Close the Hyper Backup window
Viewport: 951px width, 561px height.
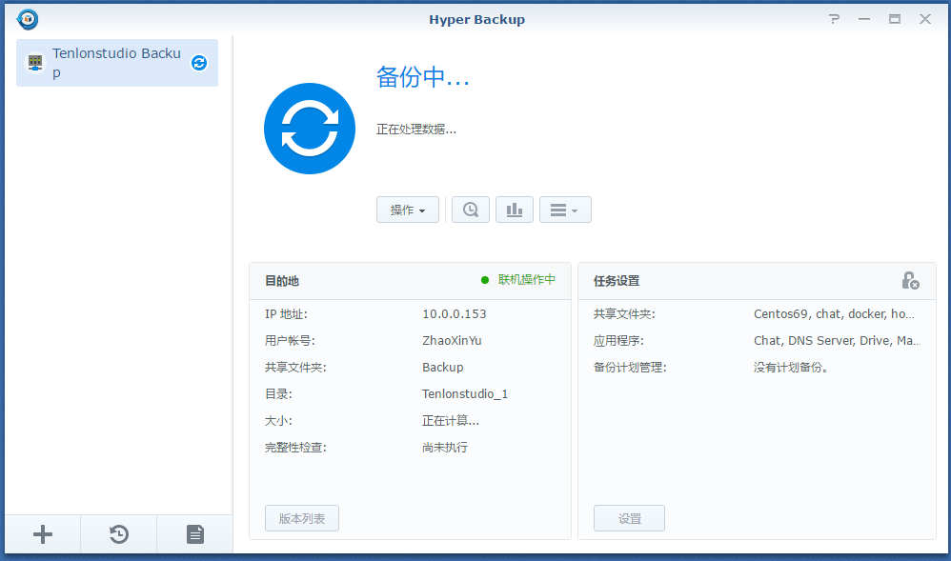pyautogui.click(x=925, y=19)
